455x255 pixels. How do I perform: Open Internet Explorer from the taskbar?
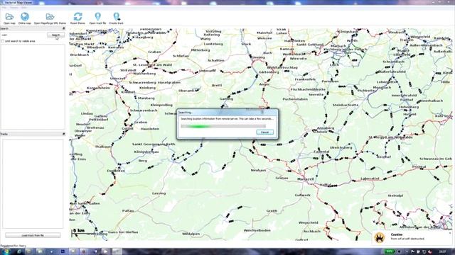[19, 251]
